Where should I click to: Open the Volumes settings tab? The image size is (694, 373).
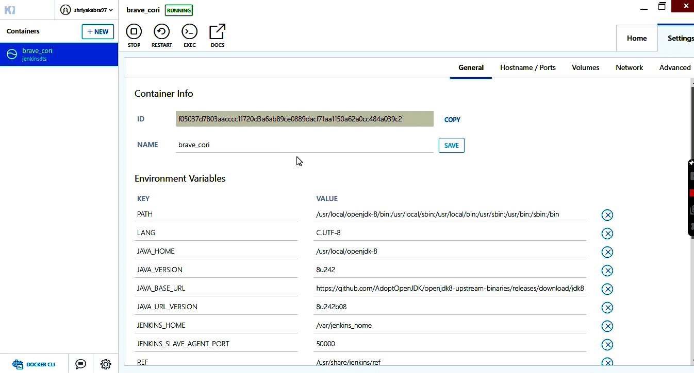point(585,67)
